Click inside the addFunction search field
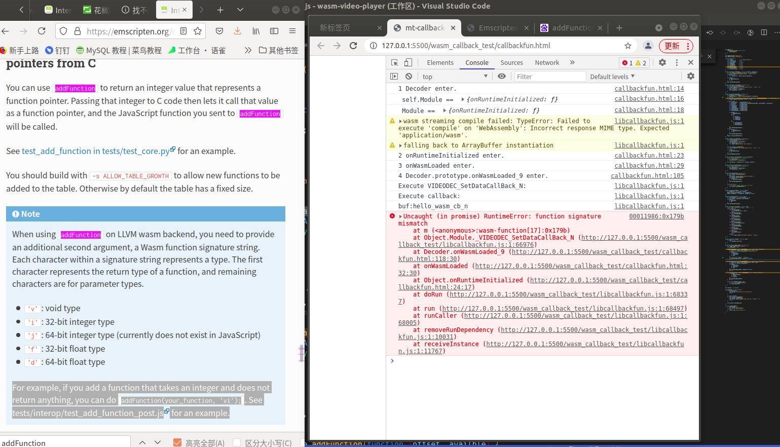Viewport: 780px width, 447px height. coord(66,441)
